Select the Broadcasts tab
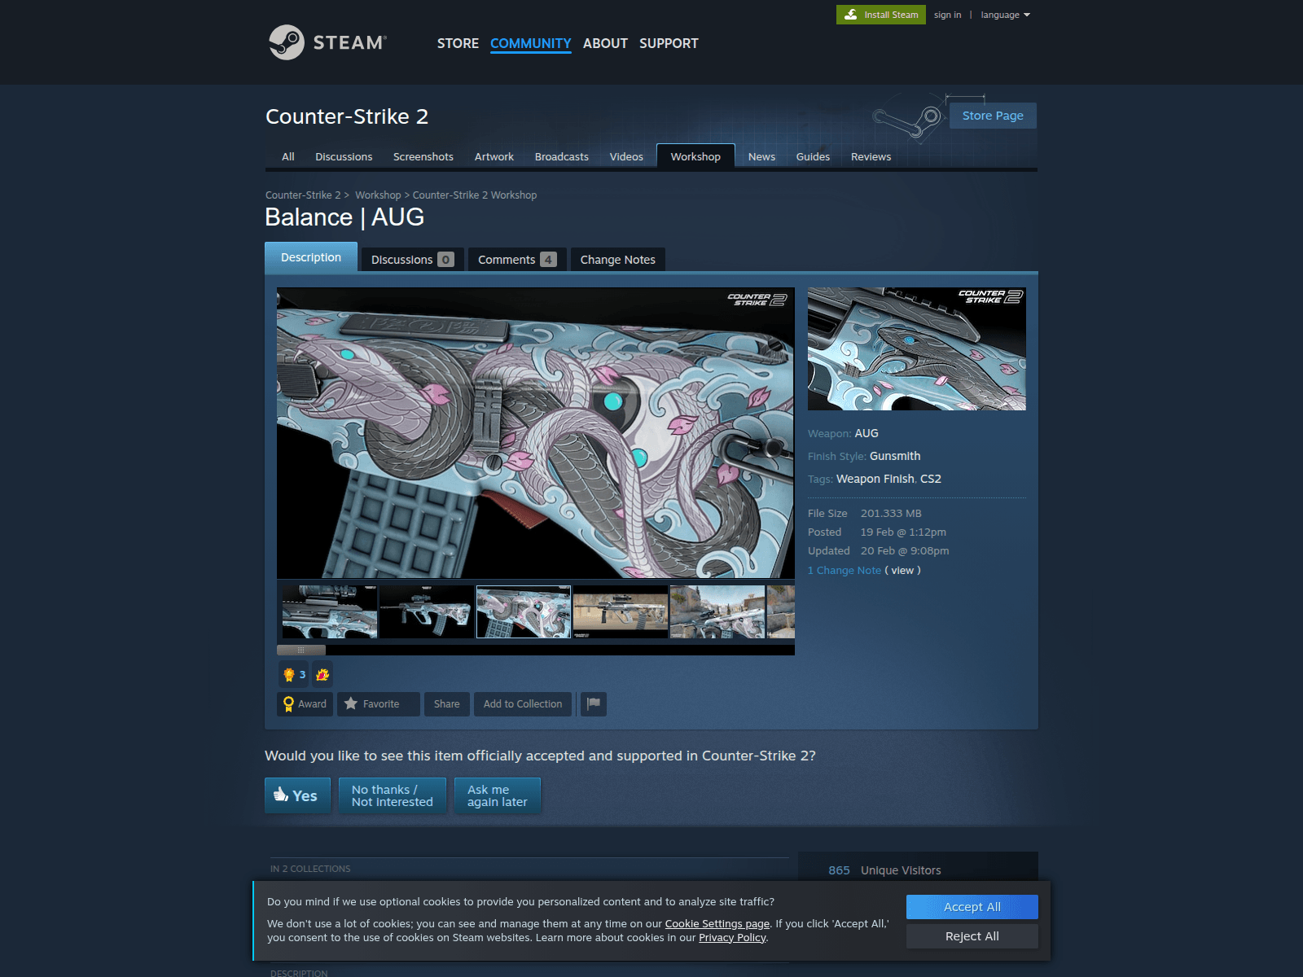This screenshot has width=1303, height=977. pyautogui.click(x=562, y=156)
